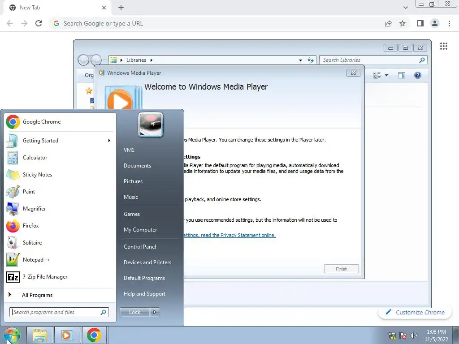Open Magnifier from the Start menu
Image resolution: width=459 pixels, height=344 pixels.
pyautogui.click(x=60, y=209)
